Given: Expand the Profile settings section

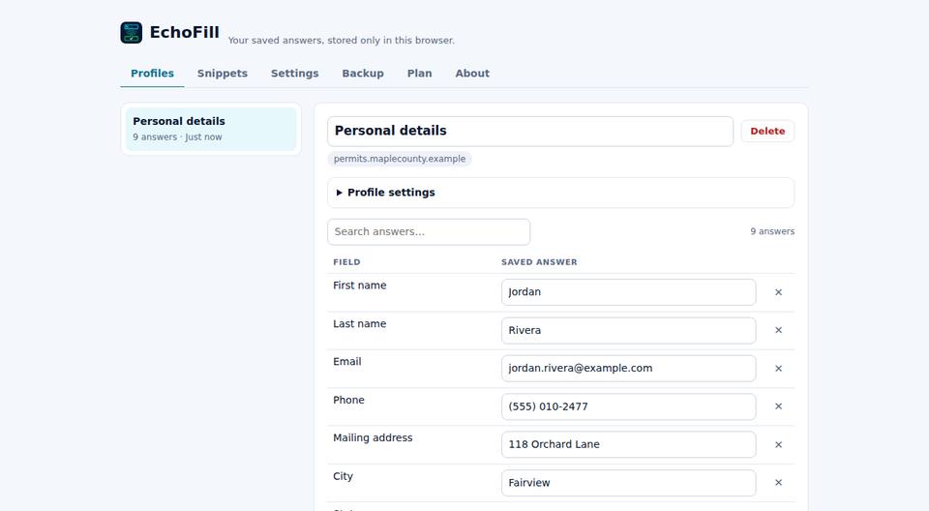Looking at the screenshot, I should point(560,193).
